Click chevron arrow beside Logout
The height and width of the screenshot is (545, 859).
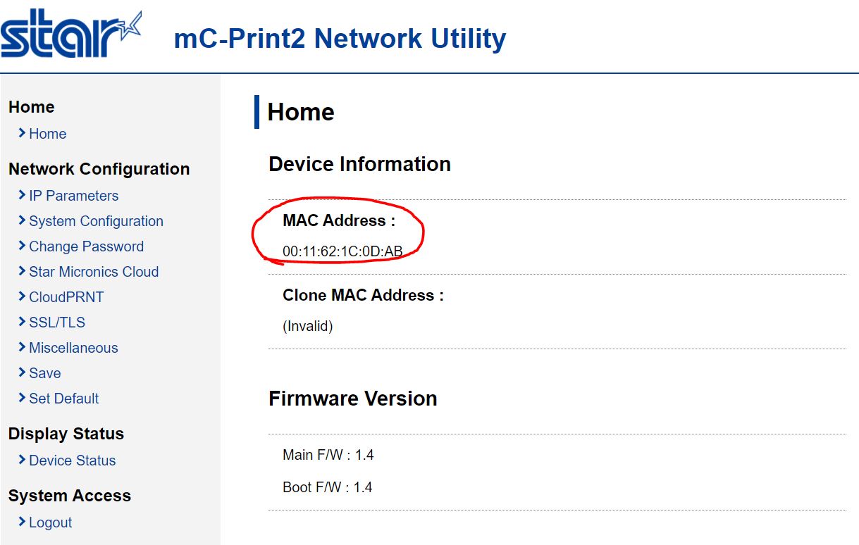click(x=22, y=522)
